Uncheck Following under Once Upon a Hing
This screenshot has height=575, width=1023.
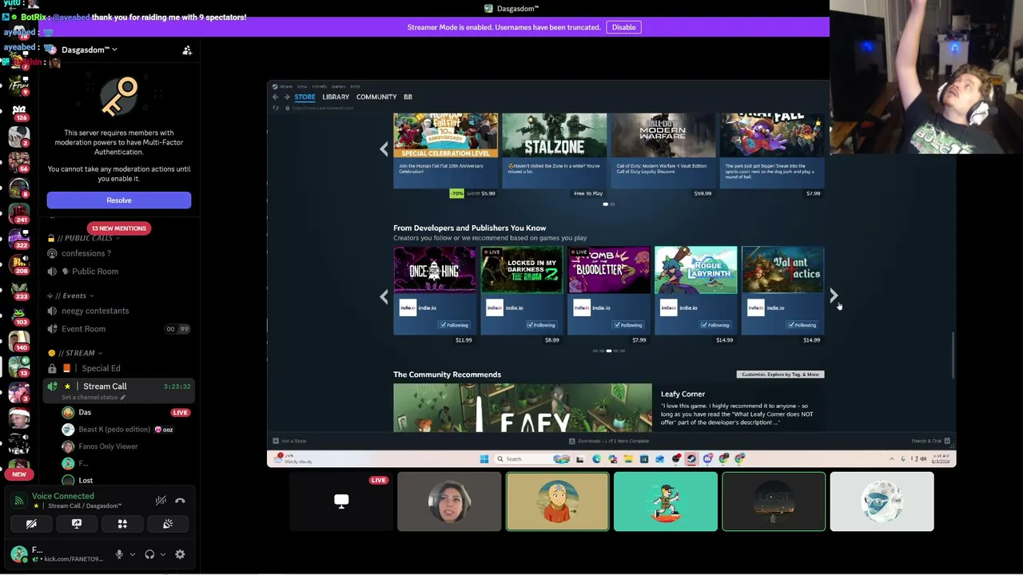[453, 325]
